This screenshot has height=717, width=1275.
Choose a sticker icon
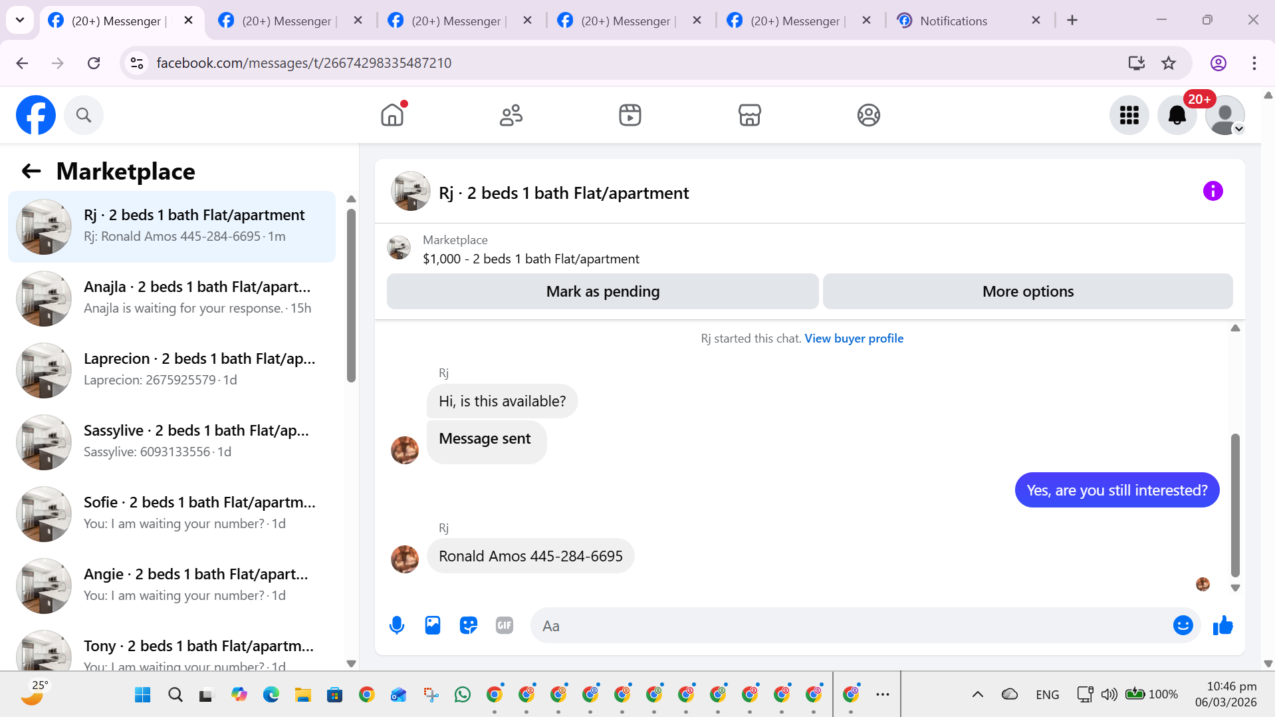pos(469,626)
